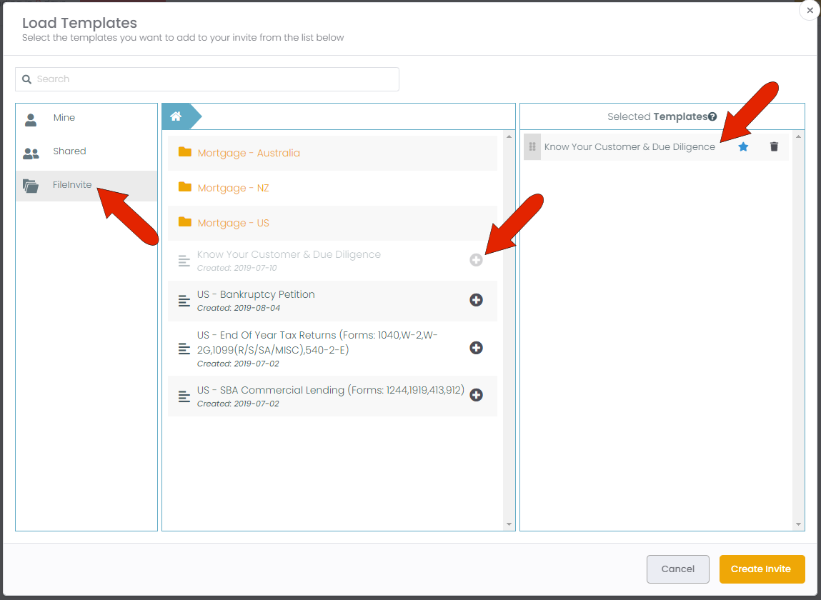821x600 pixels.
Task: Open Mortgage - US folder
Action: [x=233, y=223]
